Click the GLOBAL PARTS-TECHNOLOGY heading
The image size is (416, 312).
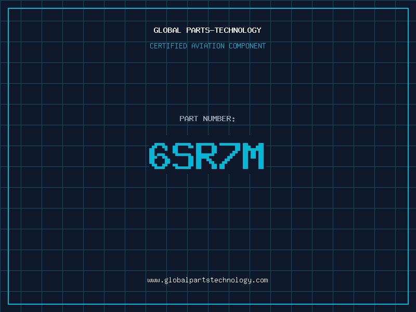coord(207,30)
